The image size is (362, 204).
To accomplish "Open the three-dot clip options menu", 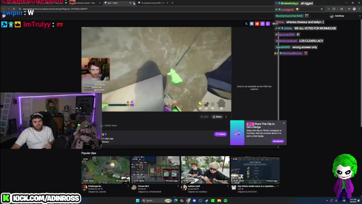I will [226, 117].
